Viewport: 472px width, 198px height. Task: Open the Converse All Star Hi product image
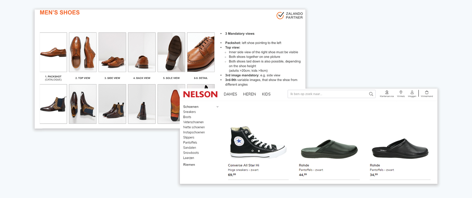point(258,142)
